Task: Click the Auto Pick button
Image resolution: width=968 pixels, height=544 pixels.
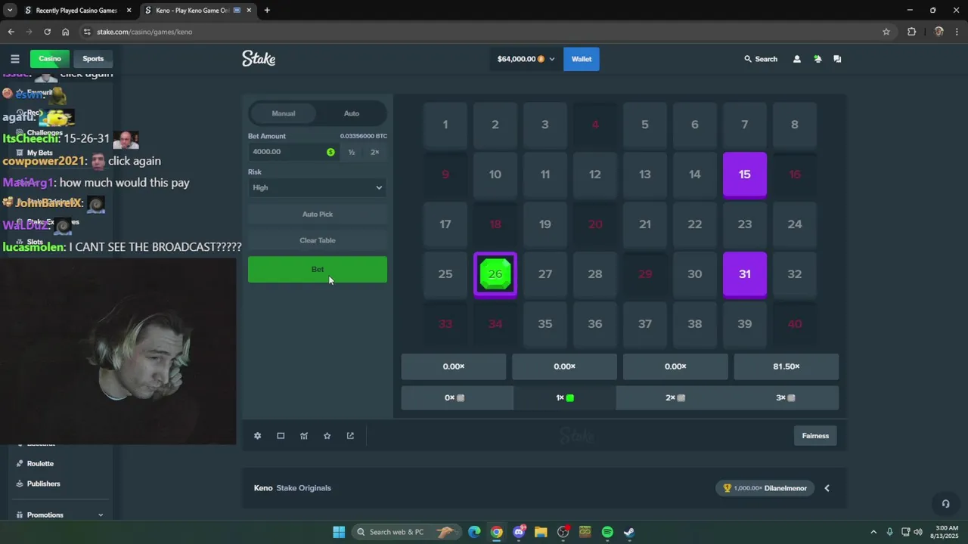Action: click(x=318, y=215)
